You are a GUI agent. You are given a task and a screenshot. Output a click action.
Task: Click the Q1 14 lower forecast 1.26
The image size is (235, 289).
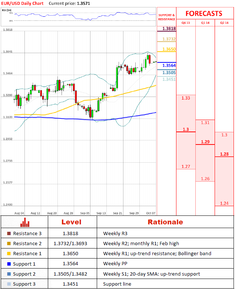click(205, 179)
